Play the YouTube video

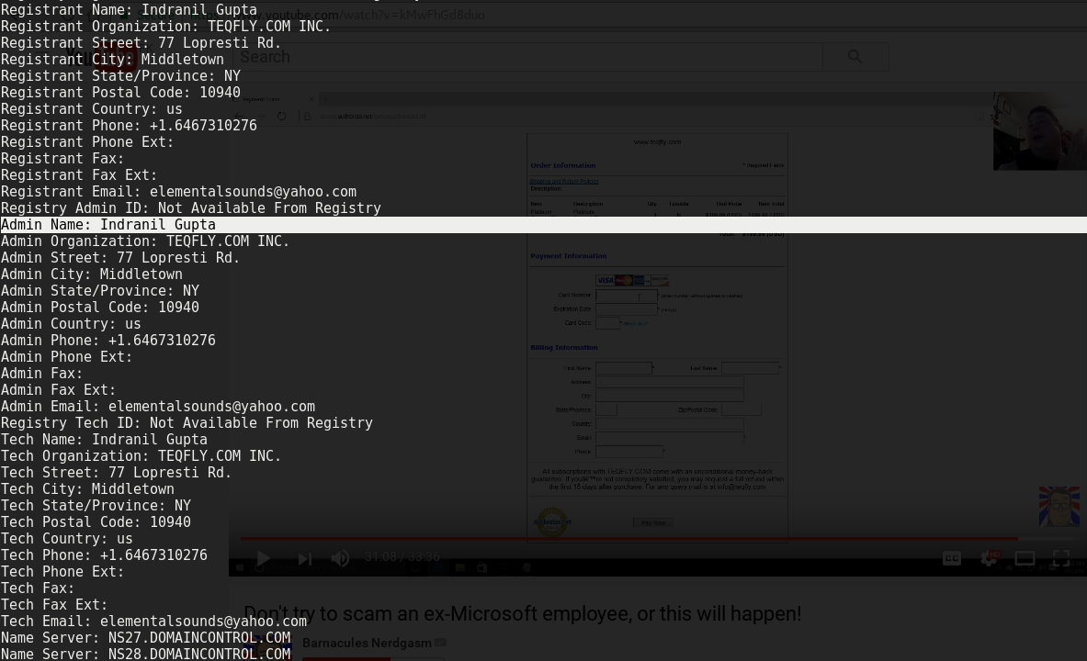(x=263, y=558)
